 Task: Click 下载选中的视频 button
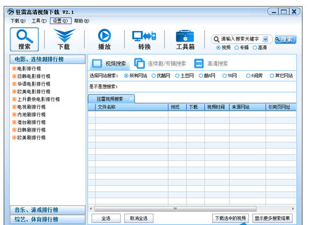(230, 218)
